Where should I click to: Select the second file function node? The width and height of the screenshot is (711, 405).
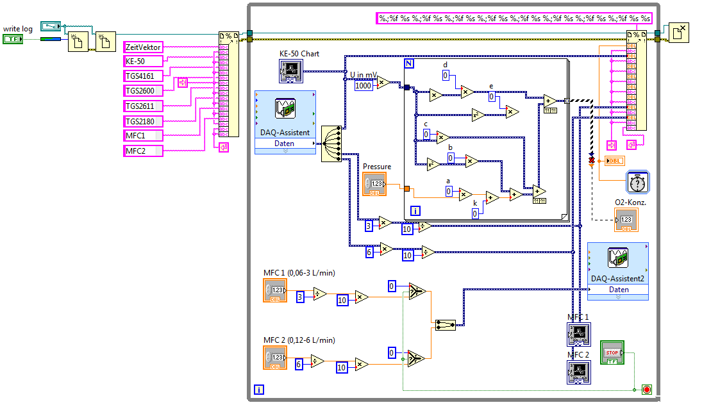[x=105, y=42]
